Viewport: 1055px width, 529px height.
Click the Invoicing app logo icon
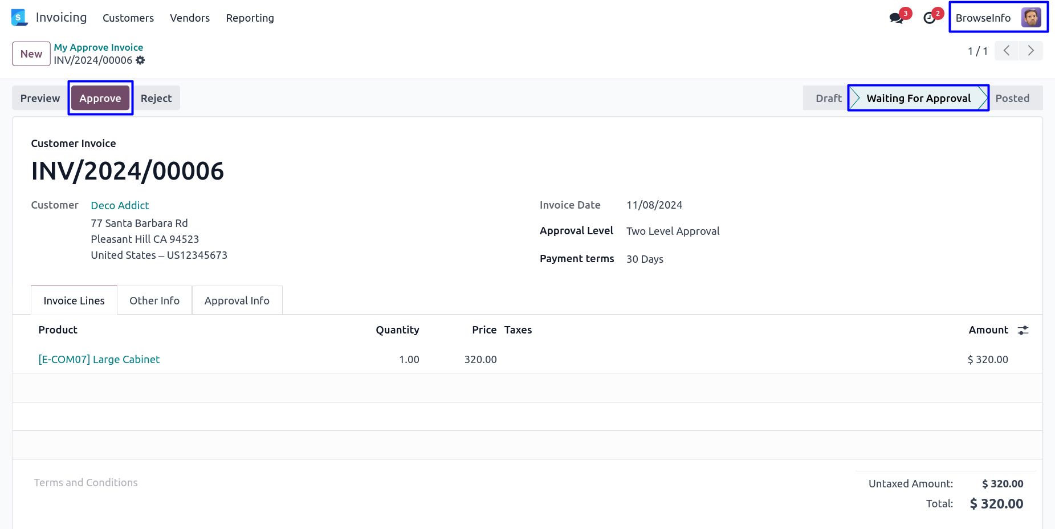pyautogui.click(x=19, y=18)
